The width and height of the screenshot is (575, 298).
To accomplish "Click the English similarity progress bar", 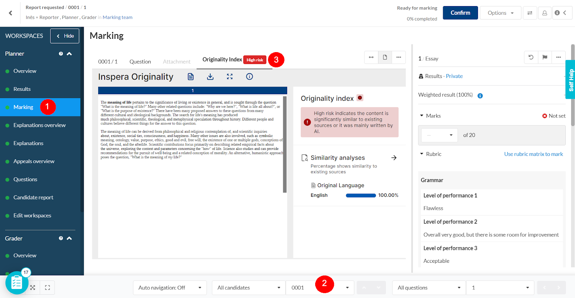I will [361, 195].
